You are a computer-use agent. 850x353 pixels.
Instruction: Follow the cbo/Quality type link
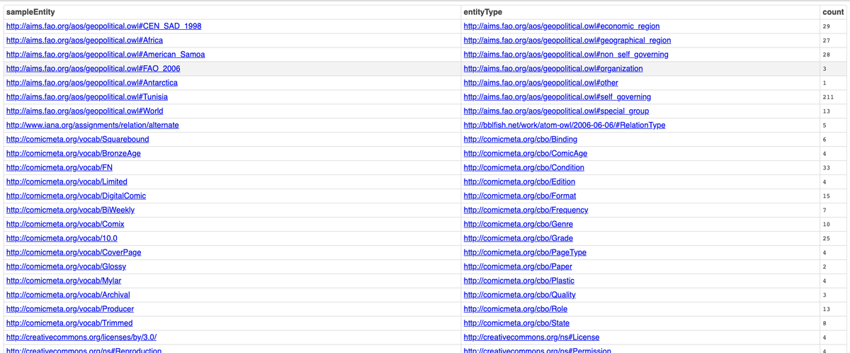click(x=519, y=296)
